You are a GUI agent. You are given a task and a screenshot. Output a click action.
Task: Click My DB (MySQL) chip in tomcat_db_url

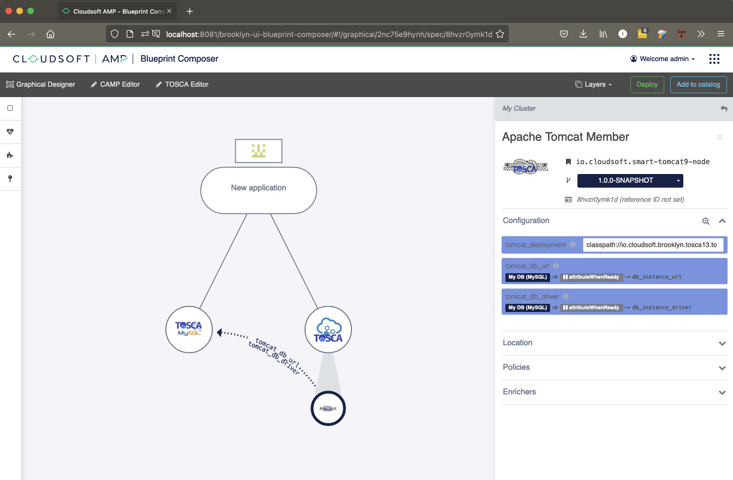(x=528, y=277)
